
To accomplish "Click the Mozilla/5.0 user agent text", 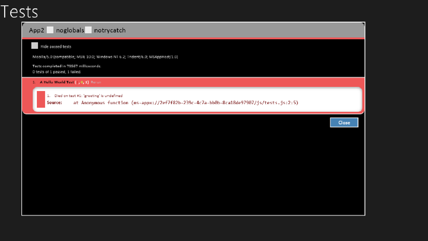I will [105, 57].
